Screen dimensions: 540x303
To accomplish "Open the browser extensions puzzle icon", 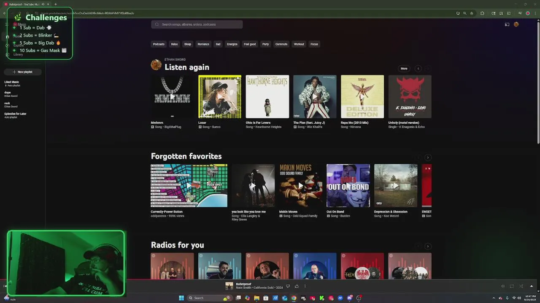I will click(483, 13).
